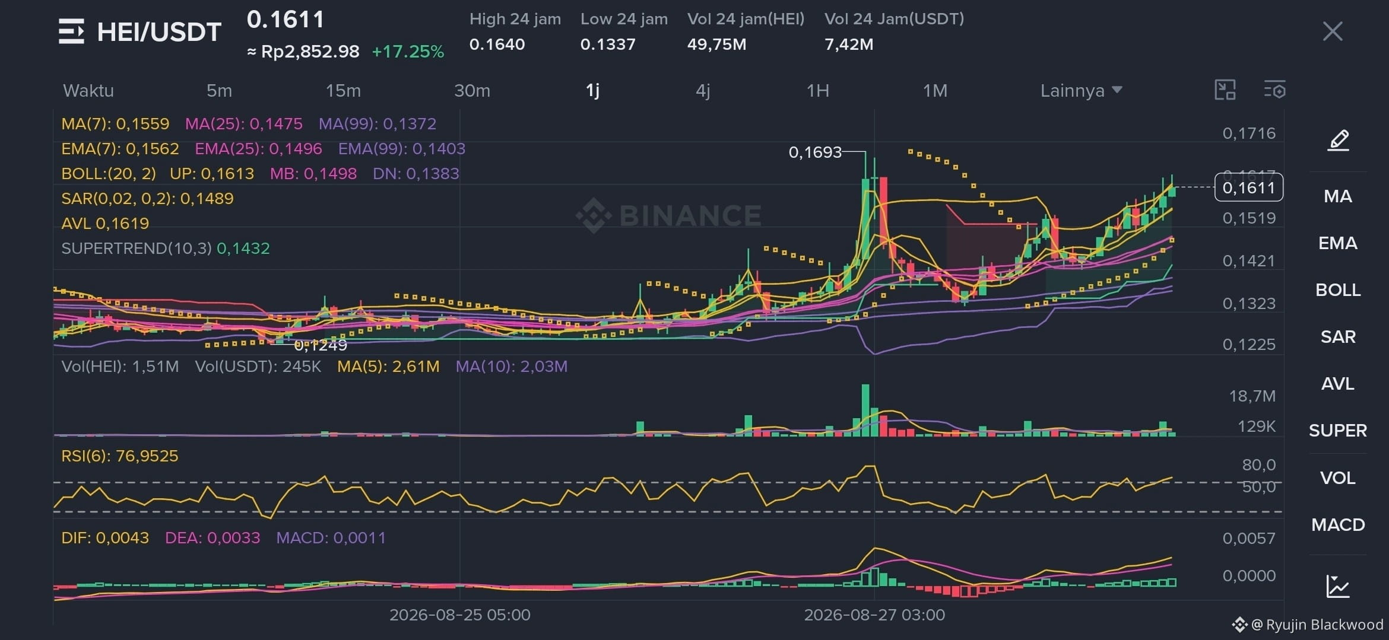Click the 0,1693 high price marker
The width and height of the screenshot is (1389, 640).
[x=815, y=152]
